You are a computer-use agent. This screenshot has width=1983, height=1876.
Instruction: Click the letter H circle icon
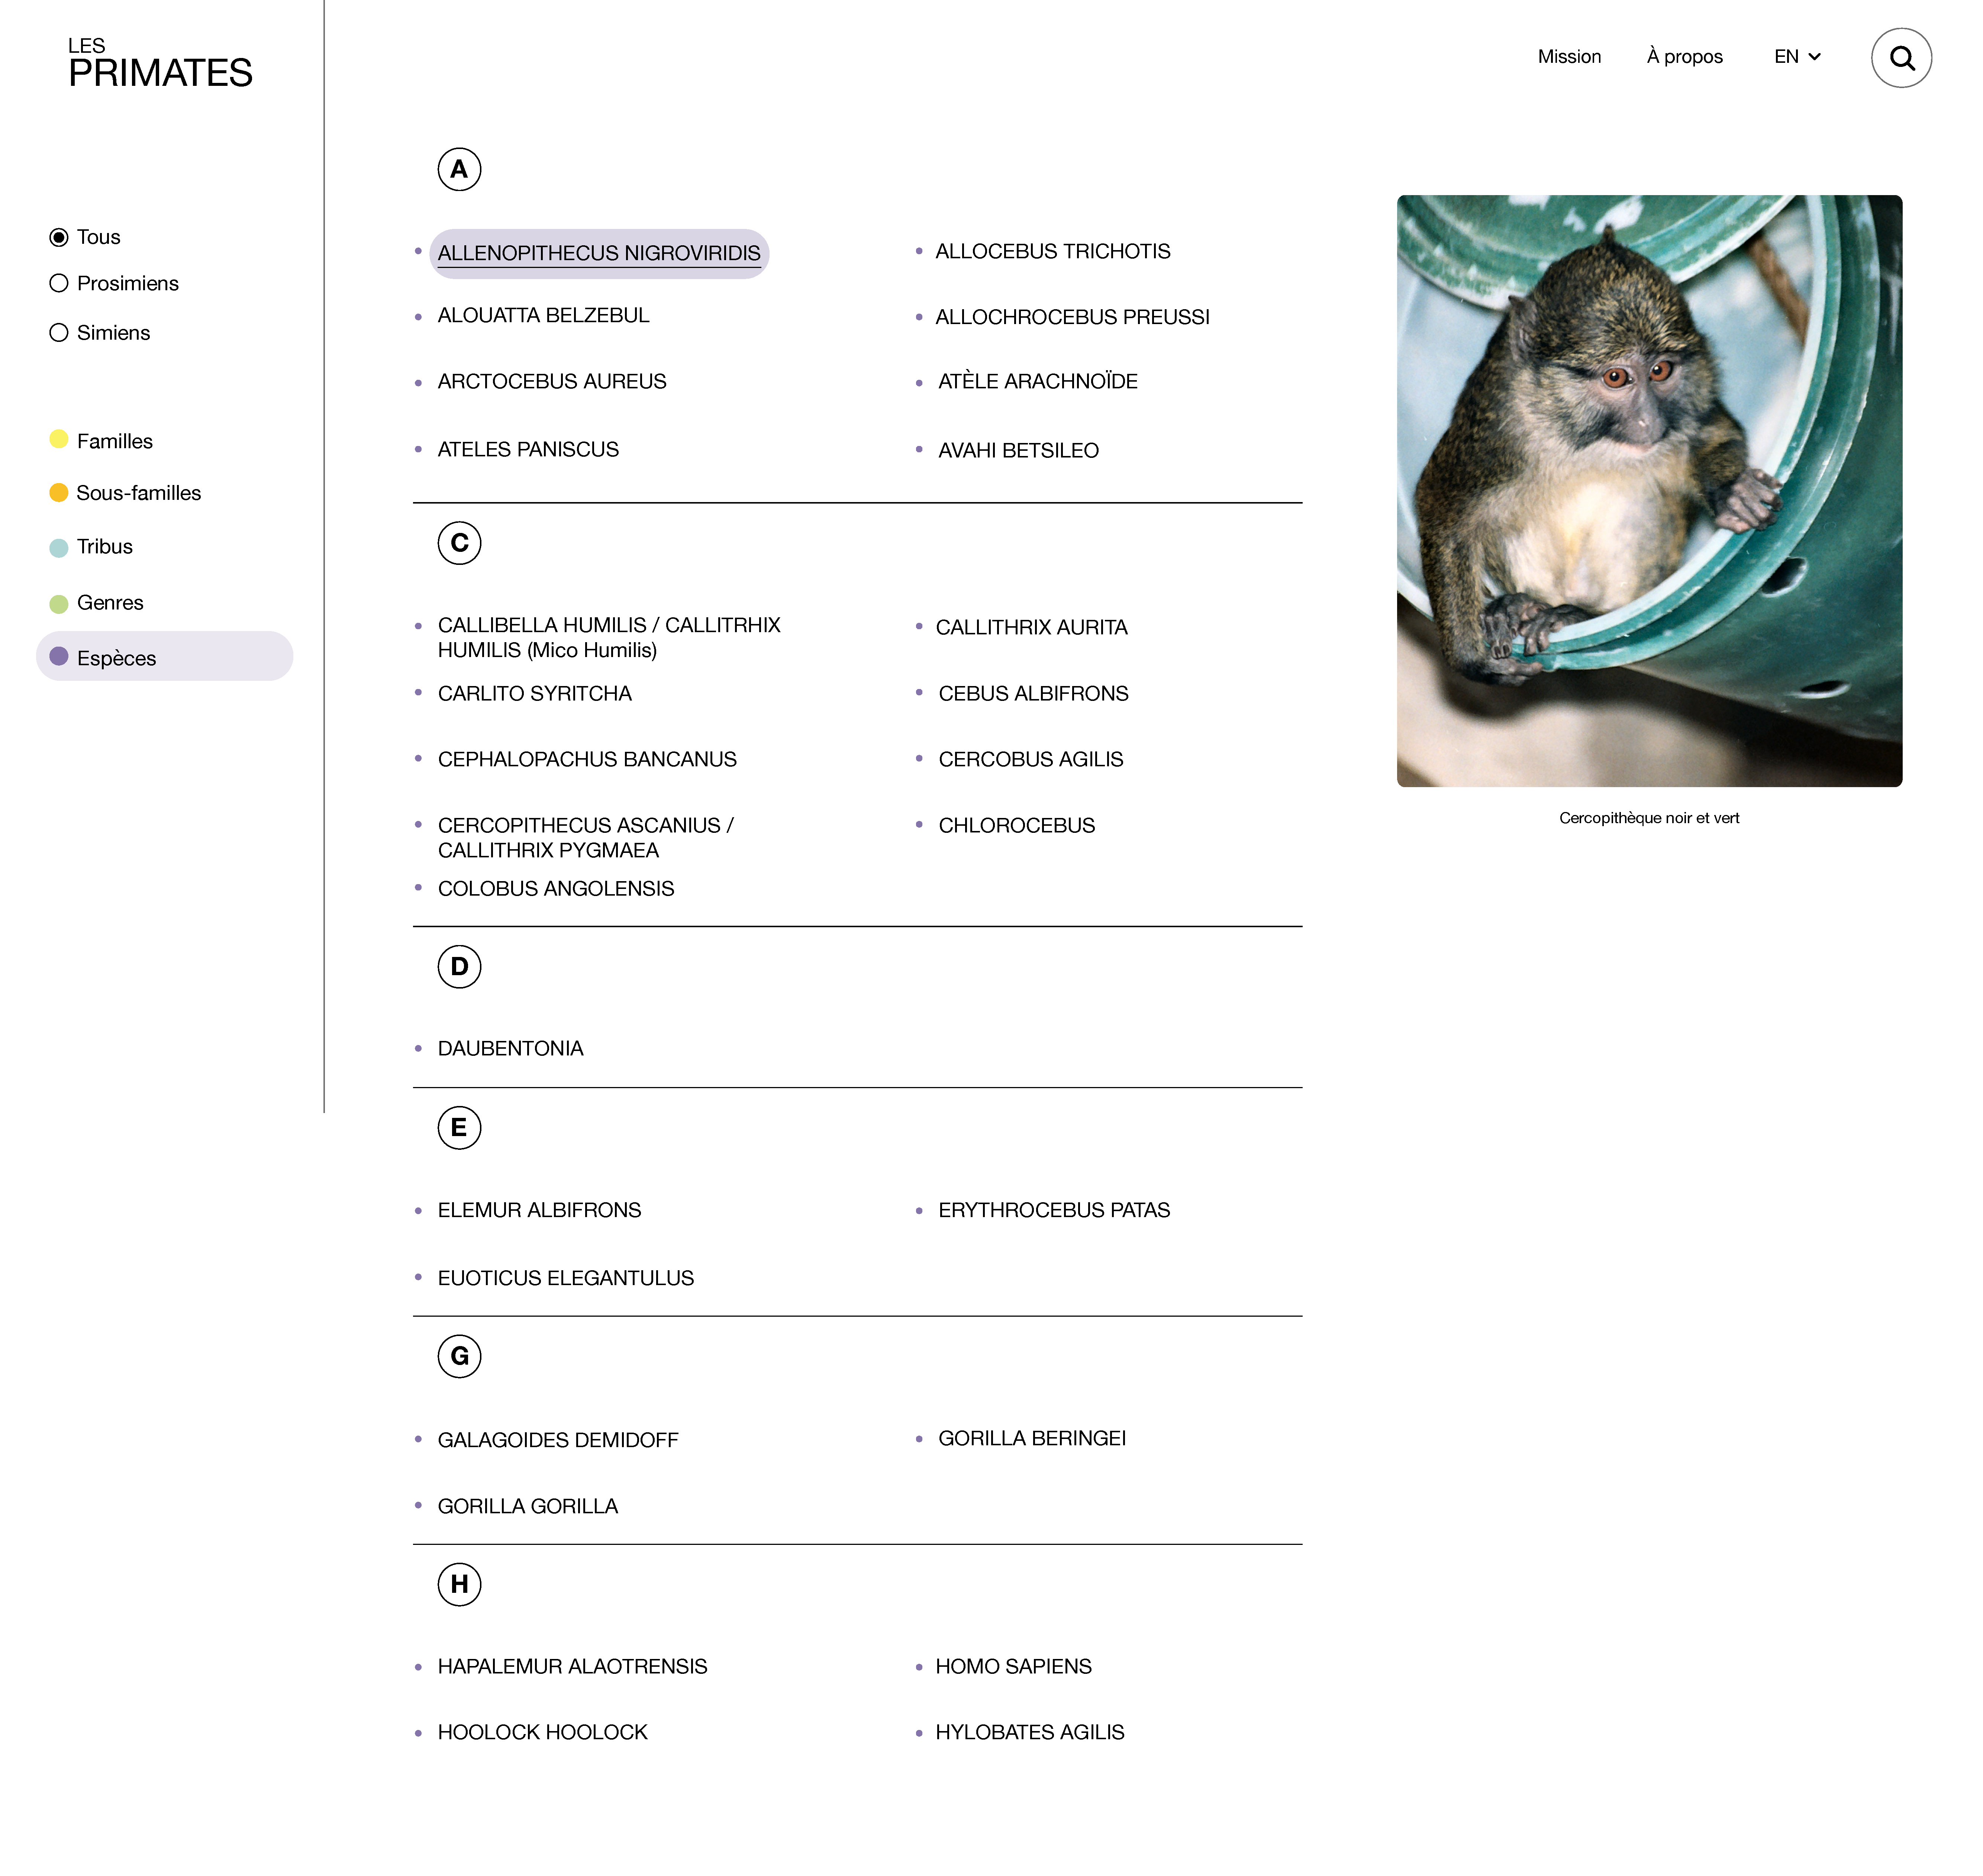pyautogui.click(x=459, y=1584)
